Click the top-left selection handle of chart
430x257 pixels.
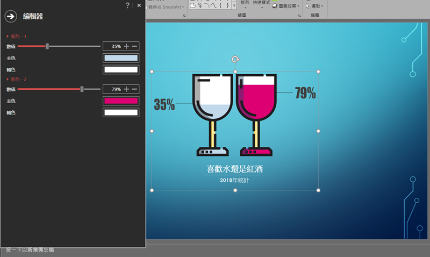152,72
